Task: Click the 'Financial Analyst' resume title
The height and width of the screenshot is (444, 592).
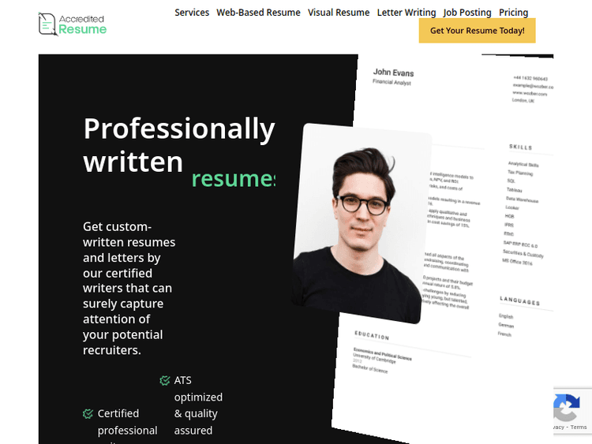Action: pyautogui.click(x=392, y=82)
